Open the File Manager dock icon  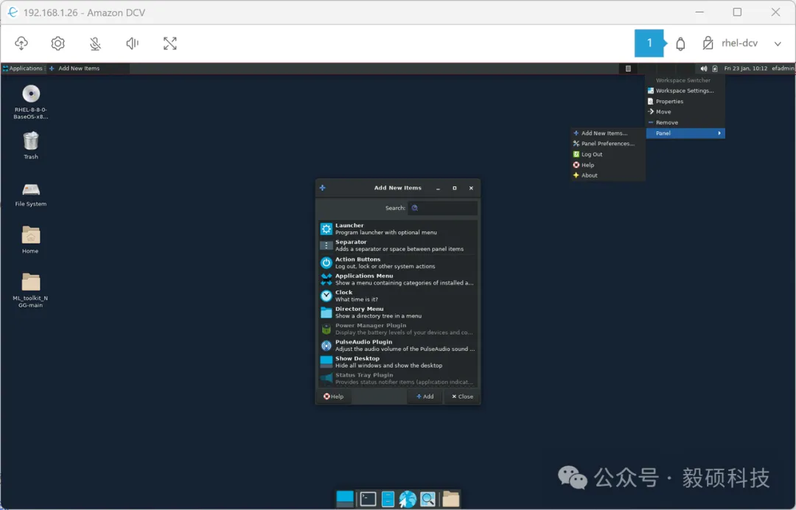pyautogui.click(x=388, y=499)
